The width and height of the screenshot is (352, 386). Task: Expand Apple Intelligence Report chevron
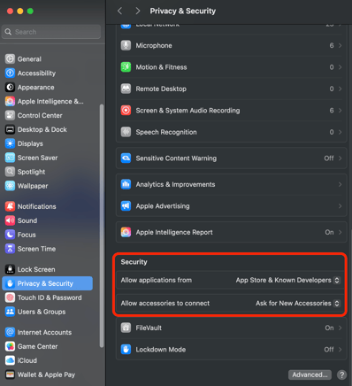coord(340,232)
